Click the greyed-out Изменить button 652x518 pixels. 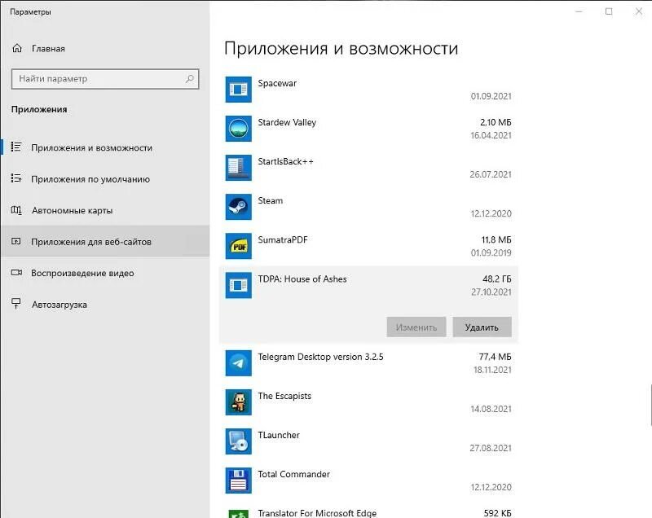click(x=416, y=327)
